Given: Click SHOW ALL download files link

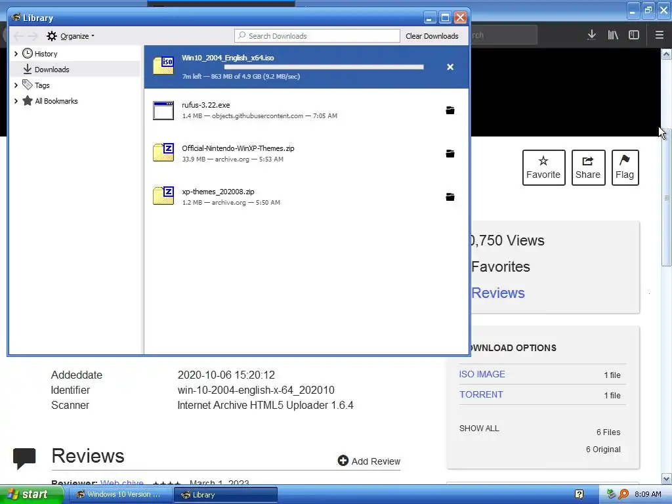Looking at the screenshot, I should click(479, 428).
